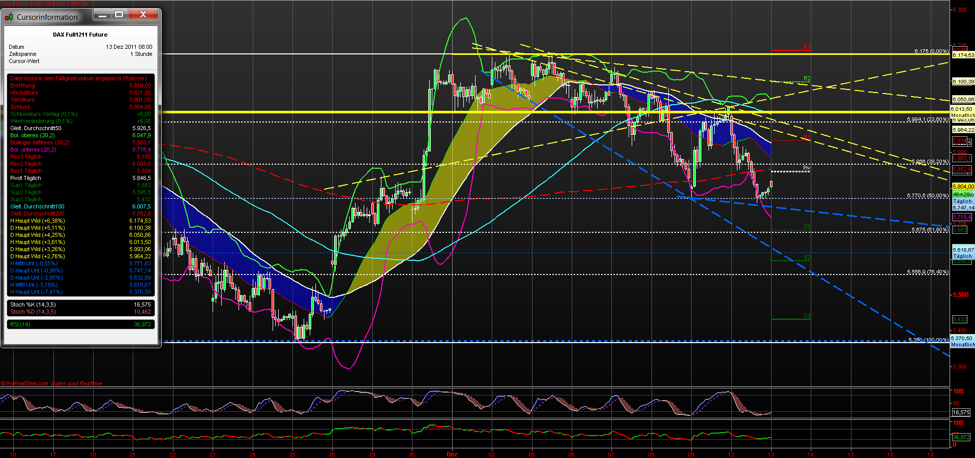
Task: Open the 'Monatlich' label beside 5.370,50
Action: click(962, 344)
